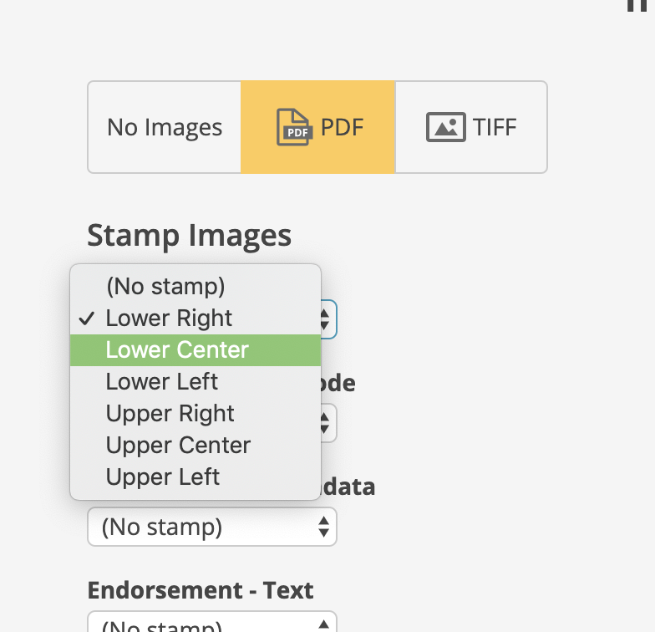655x632 pixels.
Task: Click the TIFF picture icon
Action: (x=446, y=127)
